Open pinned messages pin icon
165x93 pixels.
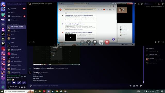click(x=135, y=4)
